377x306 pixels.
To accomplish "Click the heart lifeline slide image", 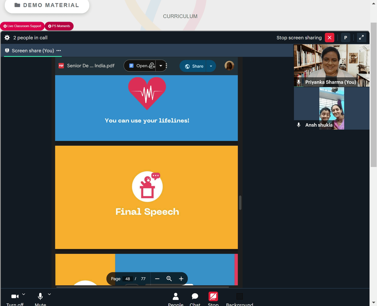I will 147,93.
